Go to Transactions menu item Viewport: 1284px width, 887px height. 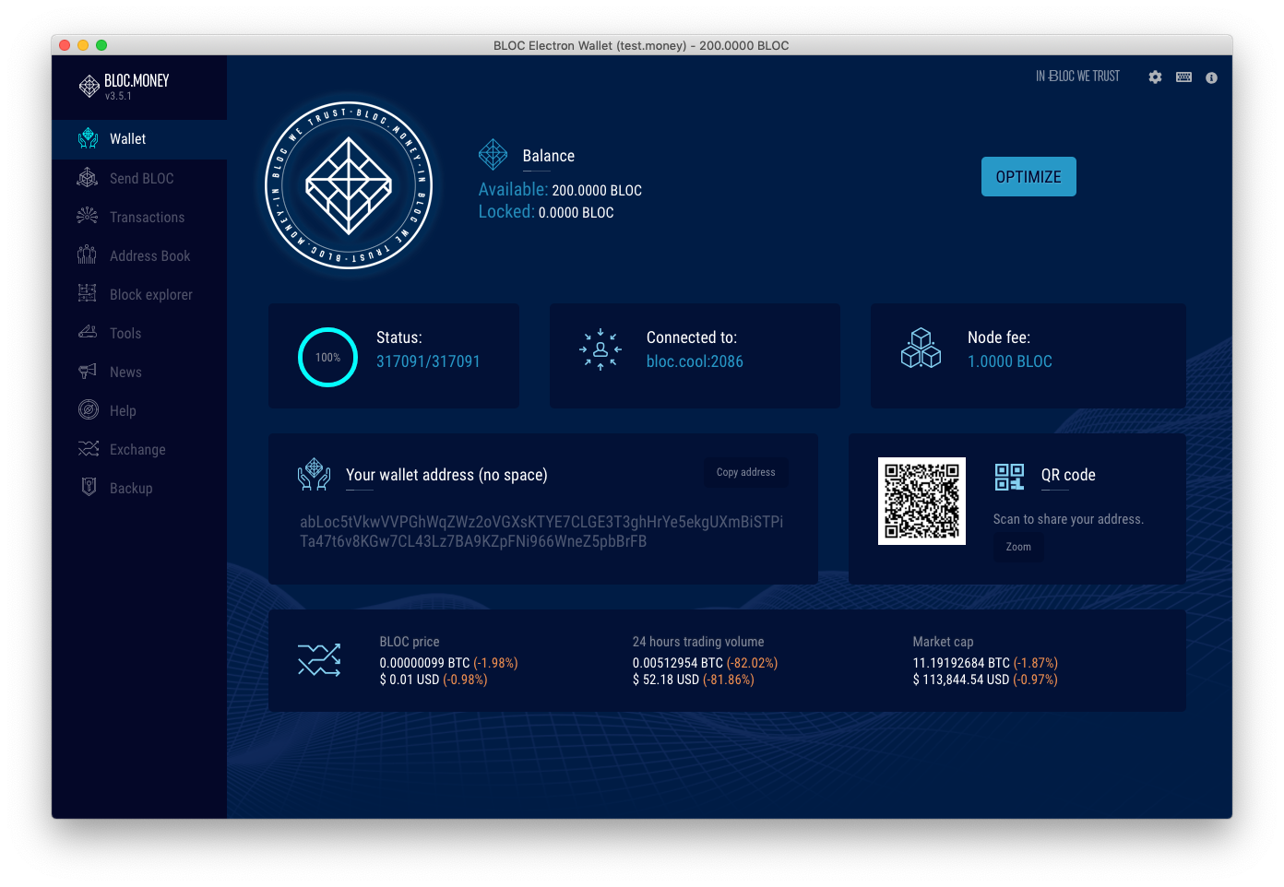pos(139,217)
